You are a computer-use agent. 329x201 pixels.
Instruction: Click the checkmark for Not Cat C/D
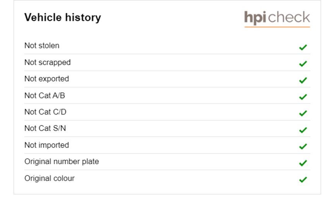tap(303, 113)
